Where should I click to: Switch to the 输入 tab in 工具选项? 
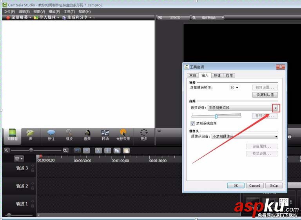pos(205,75)
